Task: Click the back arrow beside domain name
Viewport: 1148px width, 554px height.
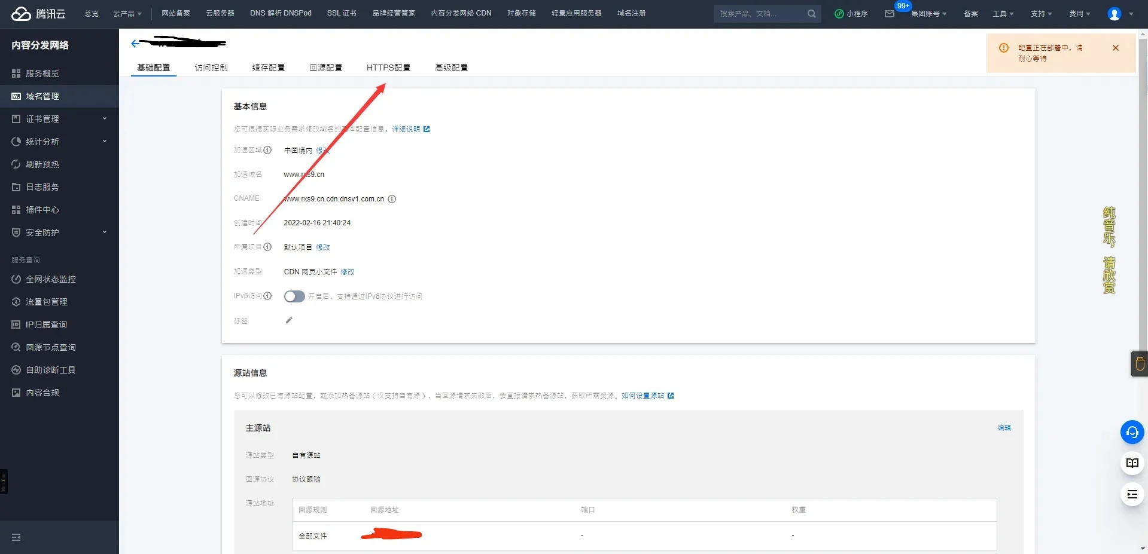Action: click(135, 43)
